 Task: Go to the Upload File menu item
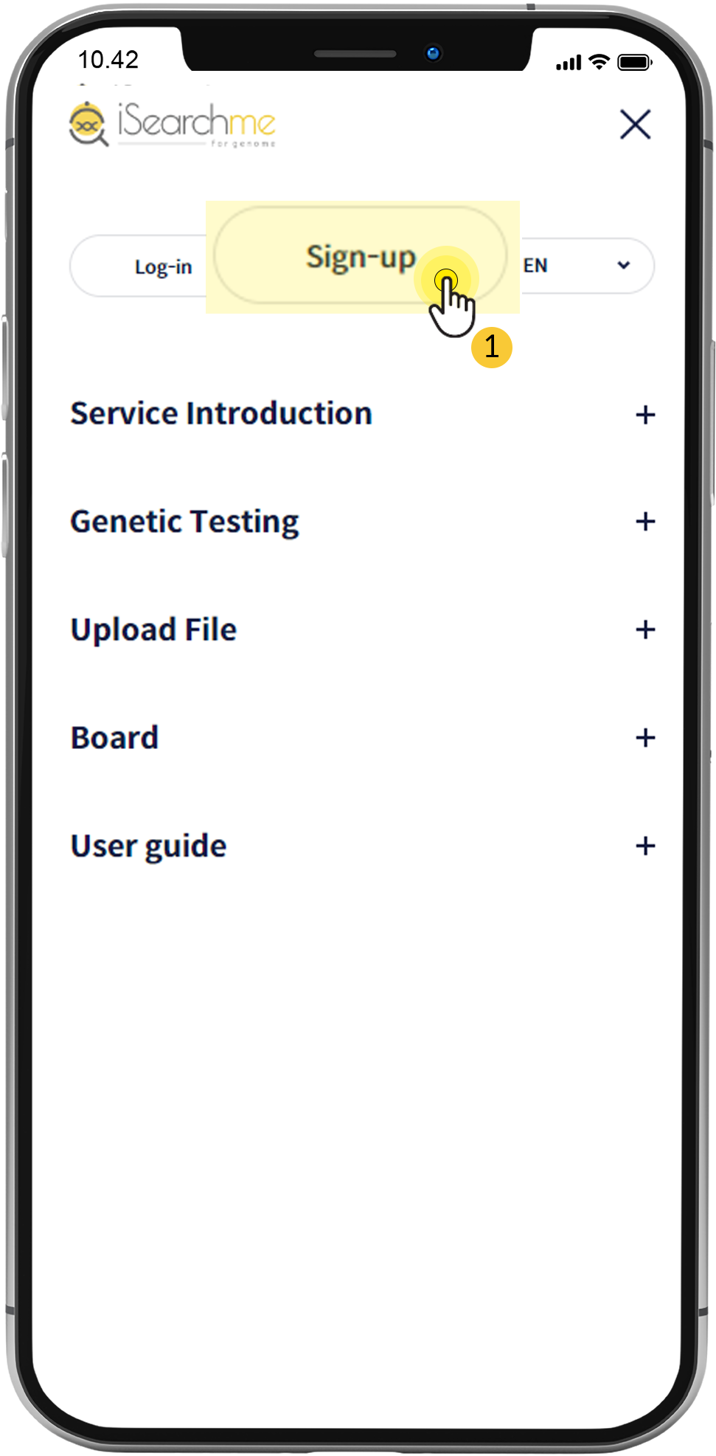[153, 630]
